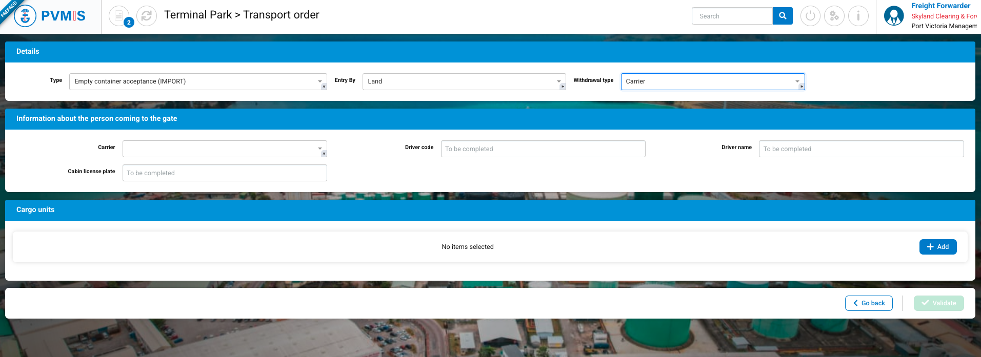The height and width of the screenshot is (357, 981).
Task: Focus the Driver name field
Action: [x=861, y=149]
